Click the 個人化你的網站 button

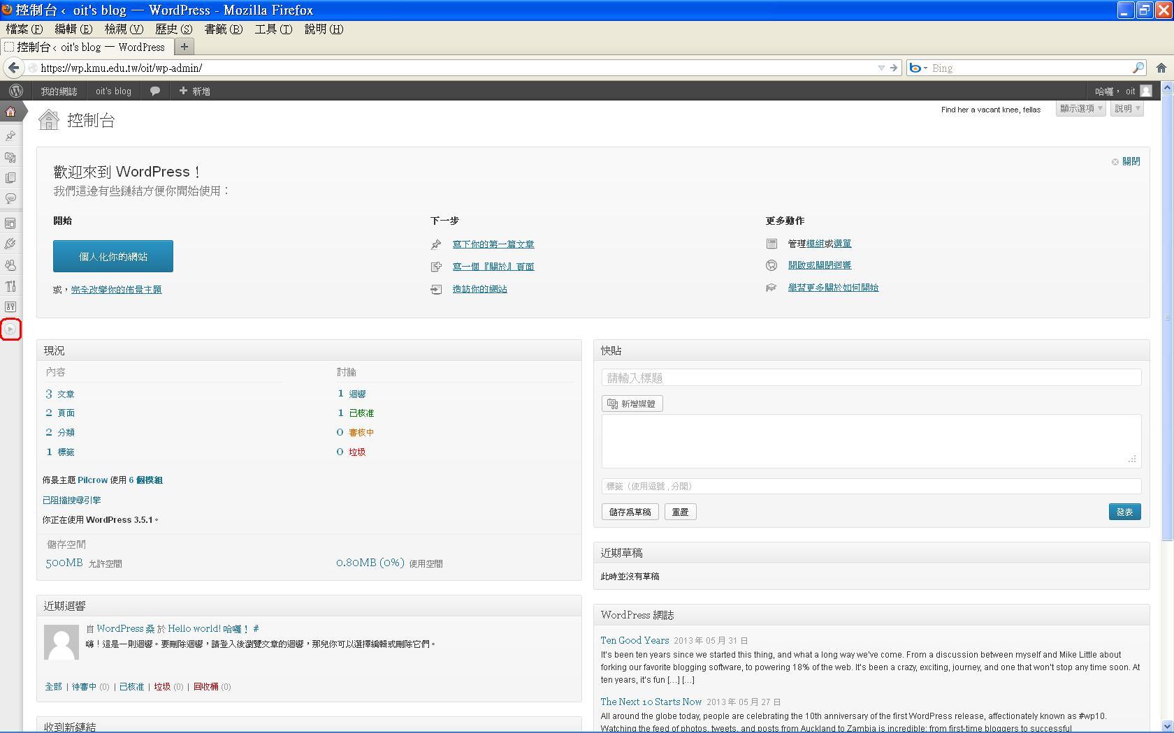tap(113, 256)
